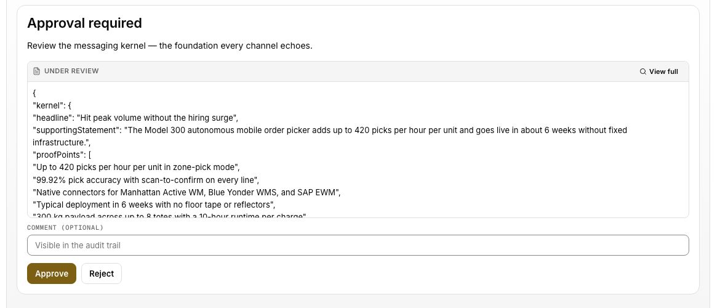Click the "headline" line in the JSON

click(x=135, y=118)
